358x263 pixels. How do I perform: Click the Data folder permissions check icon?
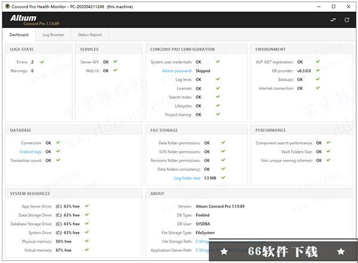(223, 143)
